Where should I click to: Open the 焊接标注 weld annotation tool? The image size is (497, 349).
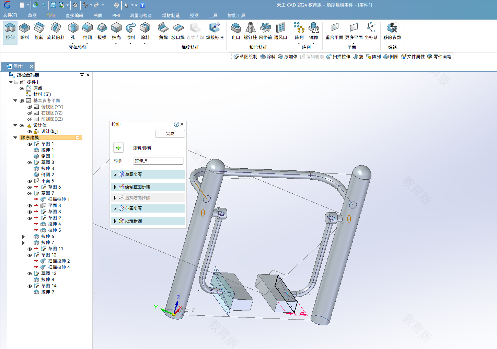click(215, 31)
